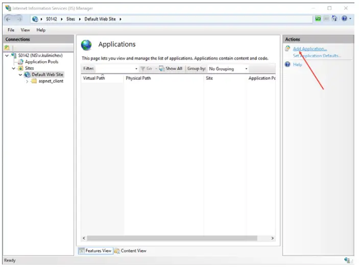Screen dimensions: 359x267
Task: Click Default Web Site in breadcrumb path
Action: tap(100, 19)
